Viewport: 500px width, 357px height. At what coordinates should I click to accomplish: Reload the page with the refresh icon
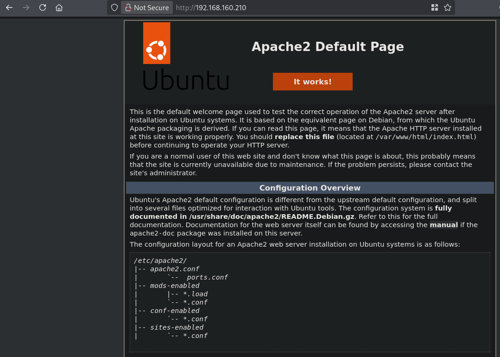click(x=43, y=8)
